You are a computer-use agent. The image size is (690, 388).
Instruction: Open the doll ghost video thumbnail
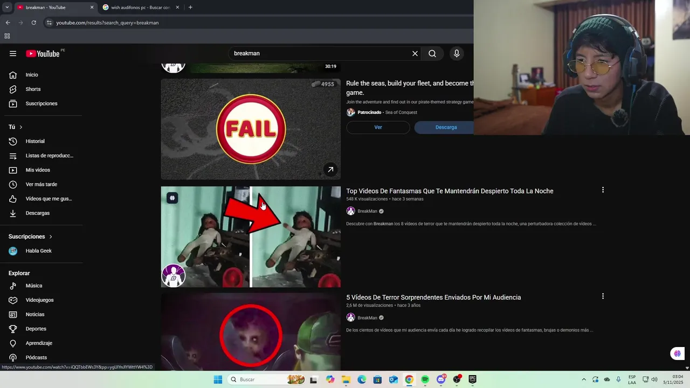pos(251,237)
